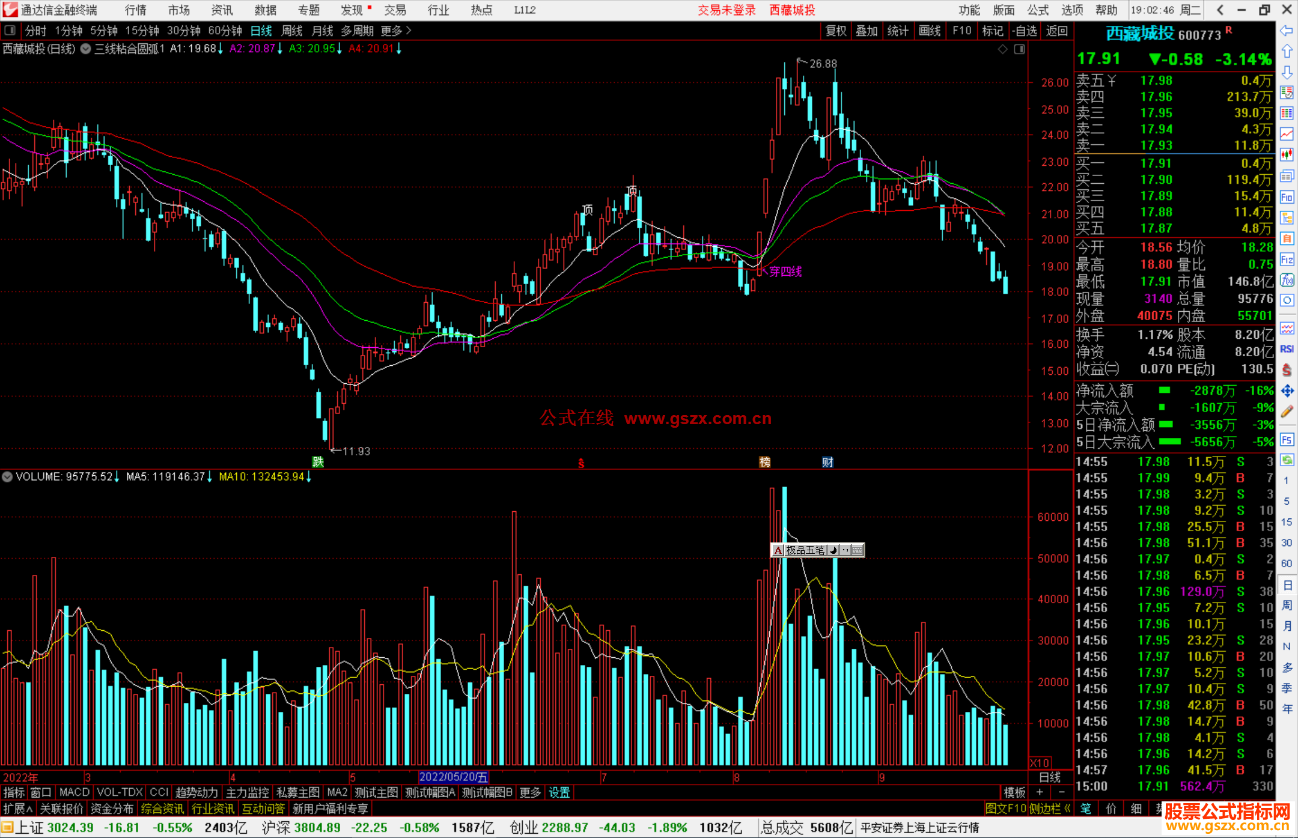Click the 叠加 overlay button
1298x838 pixels.
pyautogui.click(x=867, y=31)
